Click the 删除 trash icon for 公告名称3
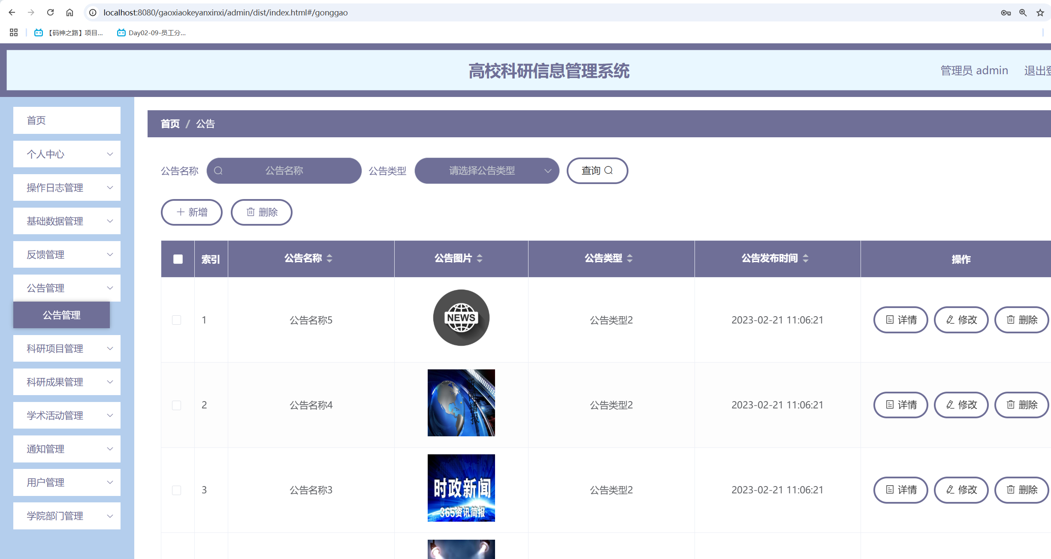 pyautogui.click(x=1010, y=490)
